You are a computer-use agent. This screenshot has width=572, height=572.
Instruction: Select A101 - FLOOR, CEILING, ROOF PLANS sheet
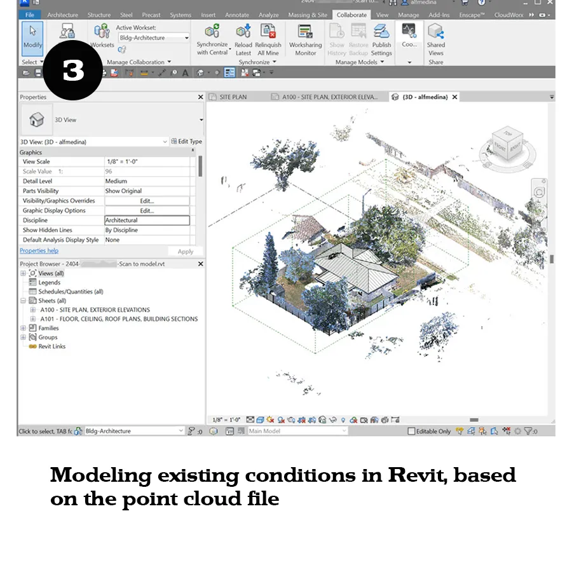click(x=119, y=319)
